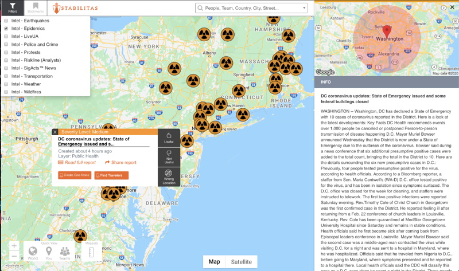Click the epidemic marker near New Haven
Viewport: 459px width, 271px height.
[221, 104]
